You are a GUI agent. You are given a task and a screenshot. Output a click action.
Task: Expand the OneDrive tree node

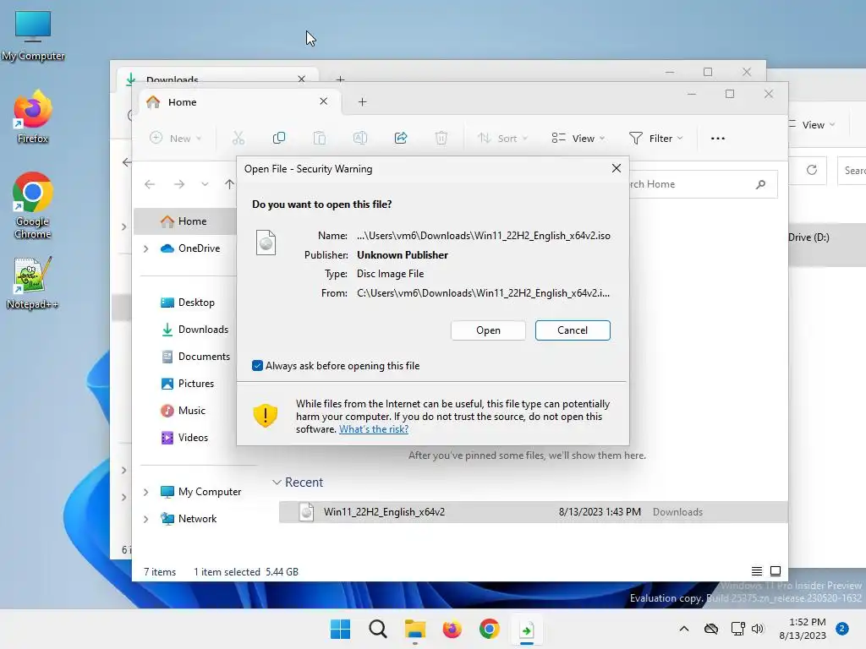coord(145,249)
